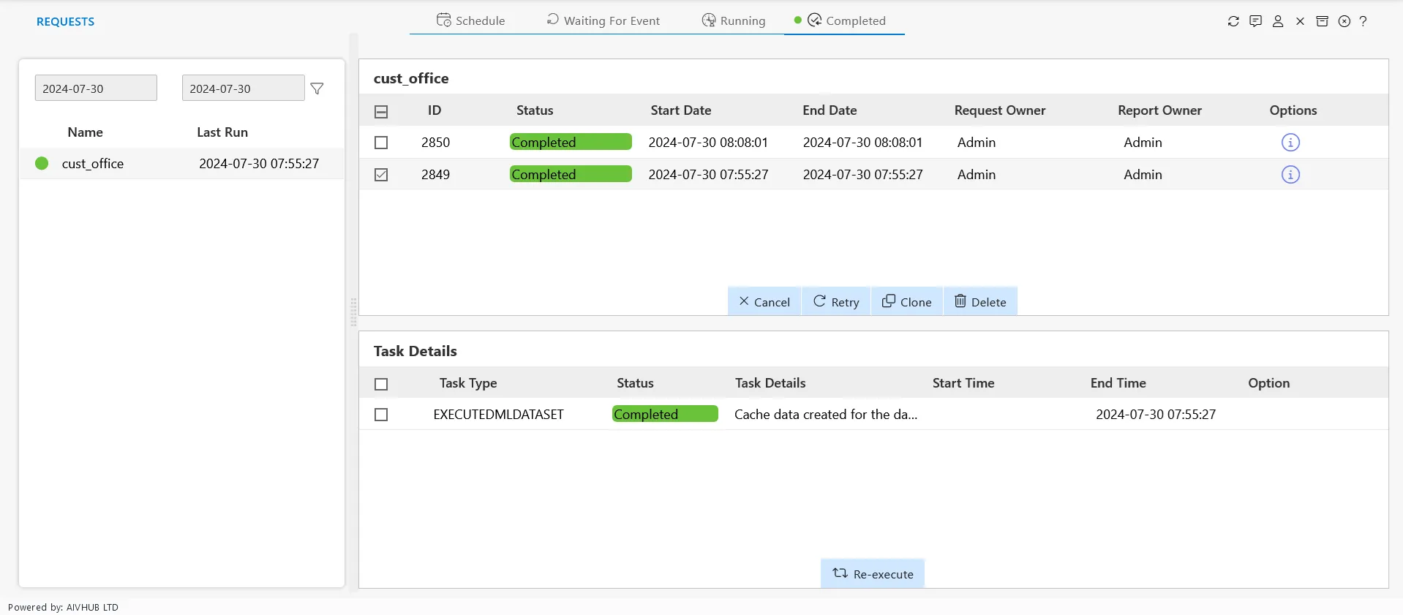1403x615 pixels.
Task: Click the filter funnel icon beside date fields
Action: 317,88
